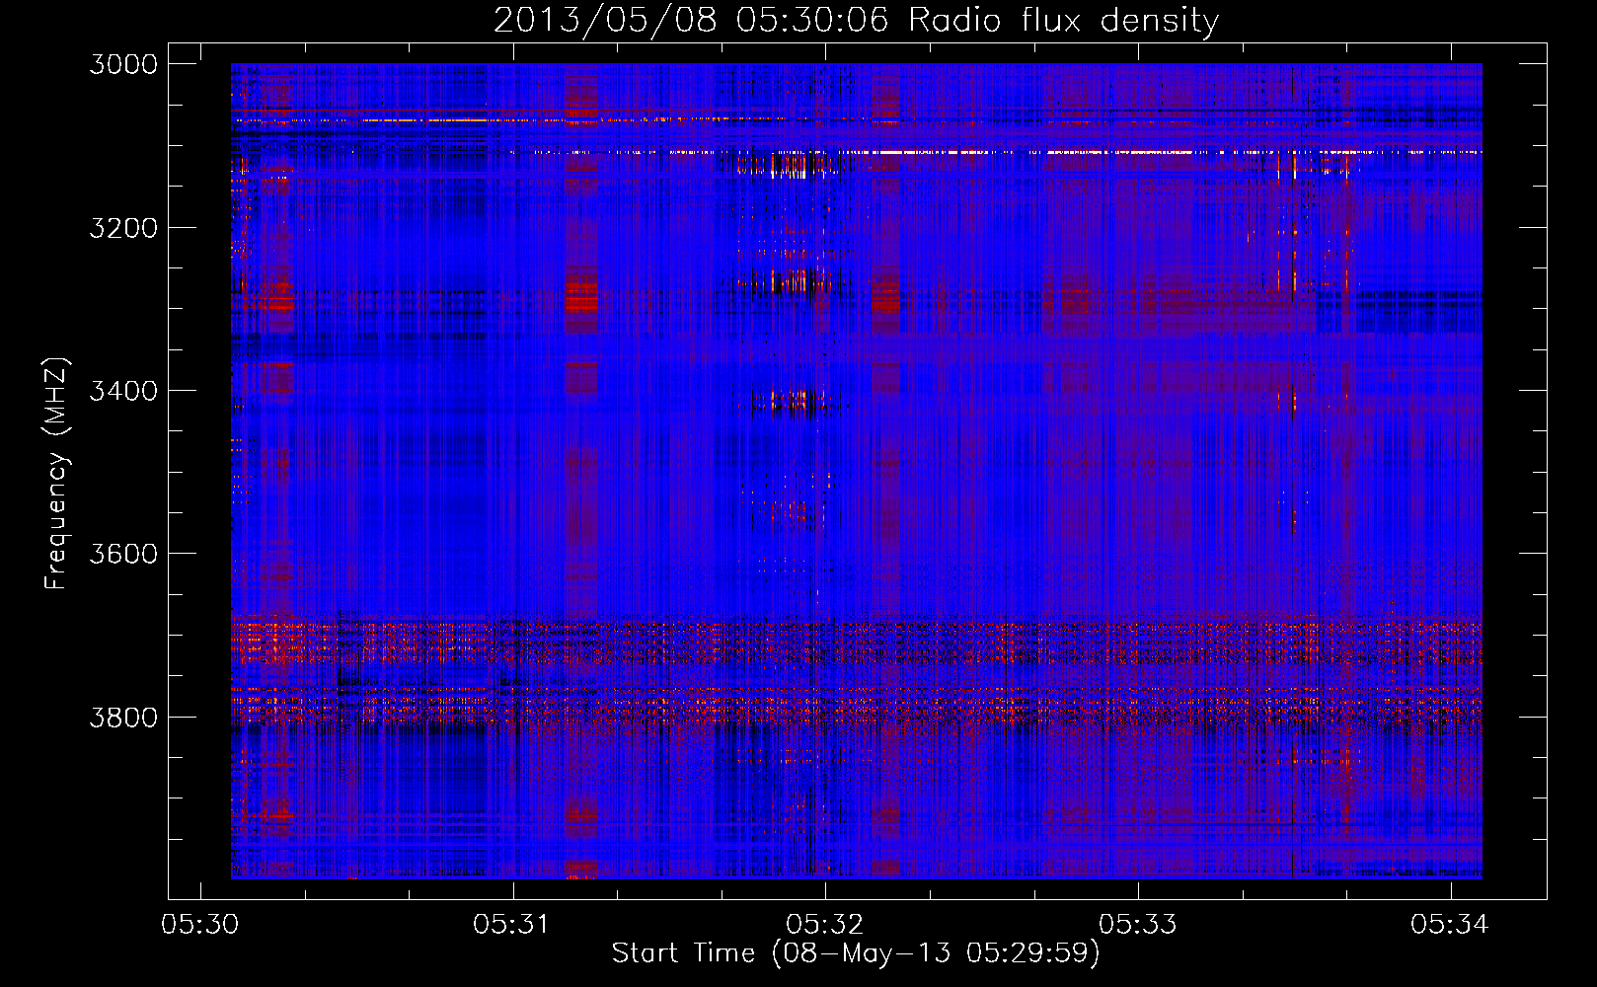Click the 05:33 time tick label

pyautogui.click(x=1138, y=924)
